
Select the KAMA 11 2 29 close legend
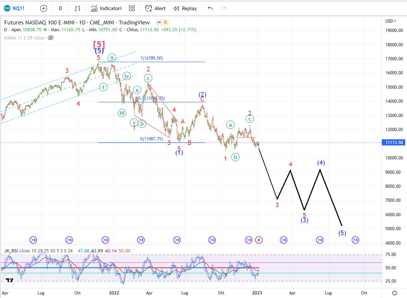24,38
